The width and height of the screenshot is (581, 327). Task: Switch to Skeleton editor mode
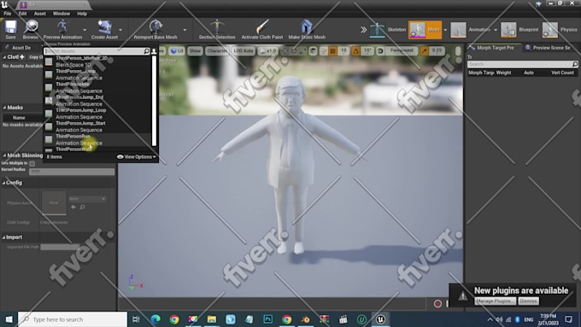point(388,30)
